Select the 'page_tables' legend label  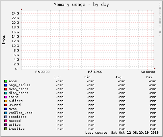19,85
